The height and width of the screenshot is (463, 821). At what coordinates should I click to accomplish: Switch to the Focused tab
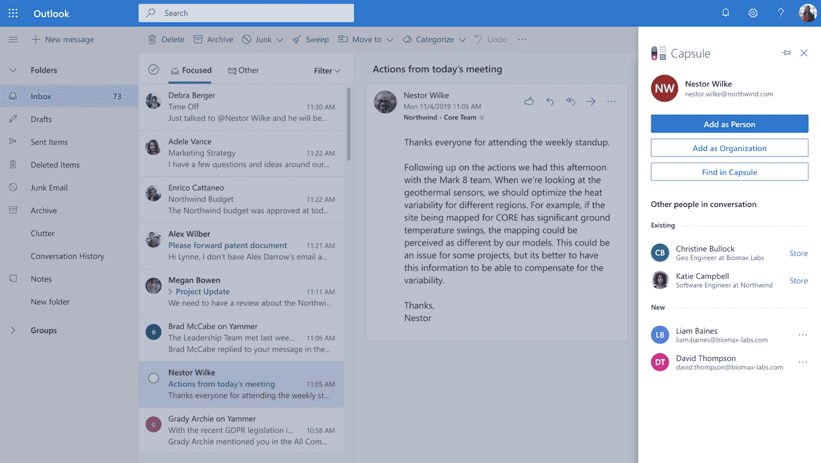[x=191, y=70]
